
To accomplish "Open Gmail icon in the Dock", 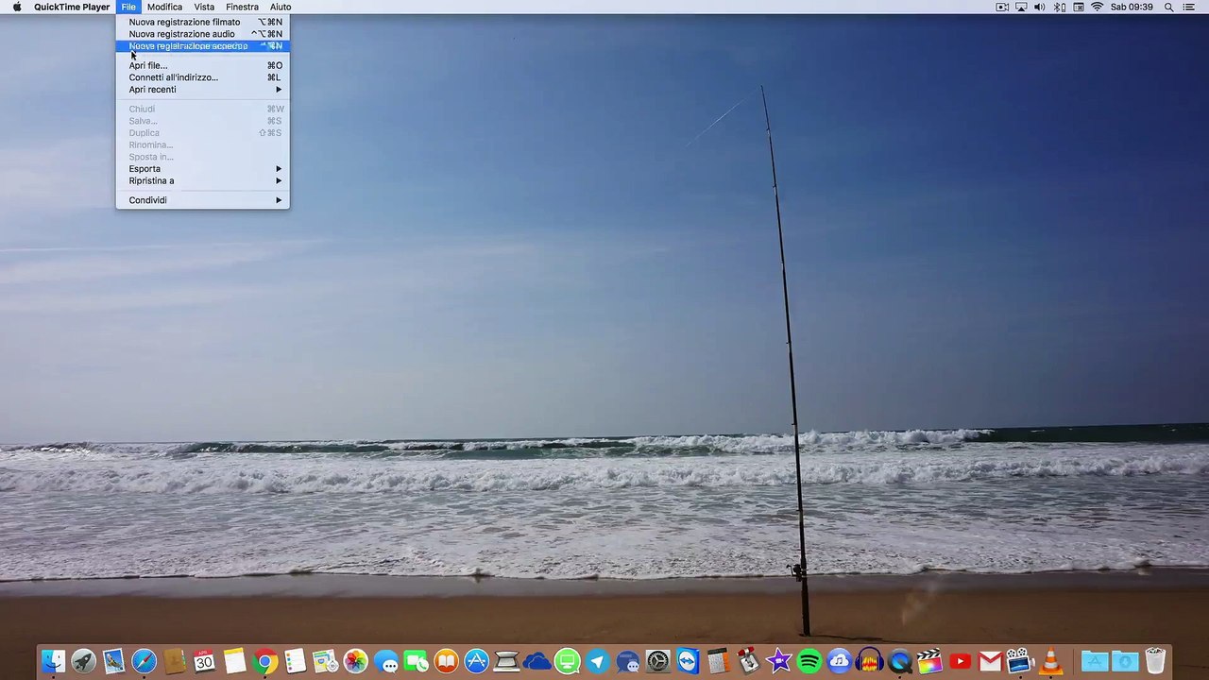I will [x=990, y=662].
